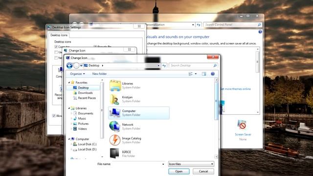Switch to the Desktop Icons tab
The width and height of the screenshot is (313, 176).
pos(59,35)
